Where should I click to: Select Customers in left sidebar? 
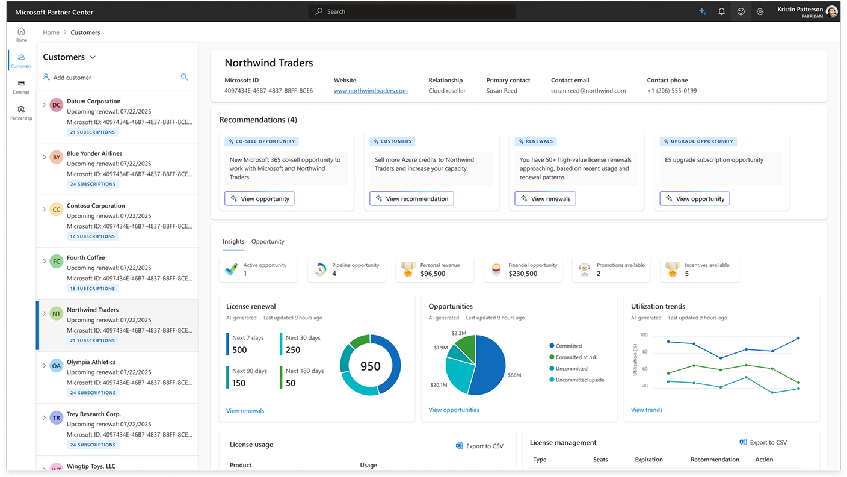(21, 60)
